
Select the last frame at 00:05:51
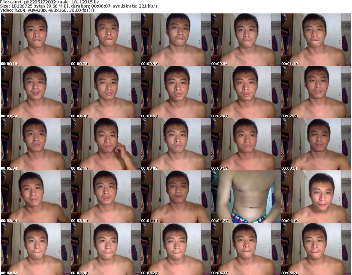pos(316,249)
